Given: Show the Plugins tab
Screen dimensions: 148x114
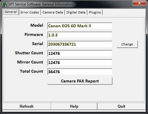Looking at the screenshot, I should click(x=95, y=12).
